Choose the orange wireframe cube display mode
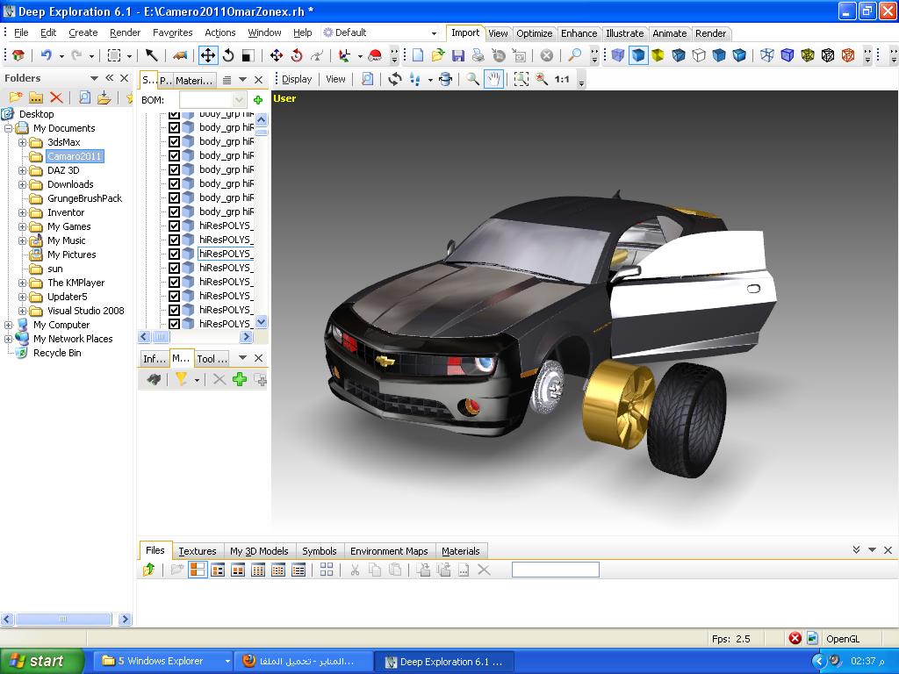This screenshot has height=674, width=899. 848,55
